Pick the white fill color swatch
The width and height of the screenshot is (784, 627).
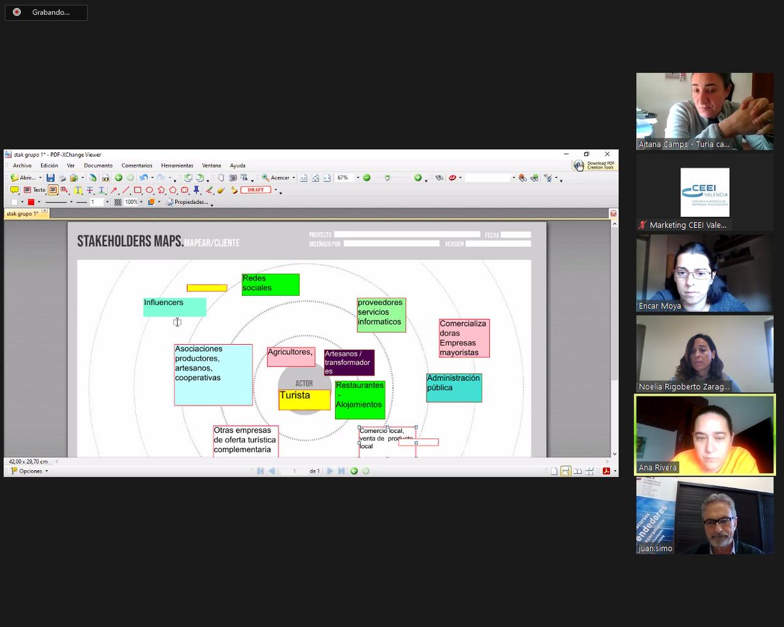tap(14, 202)
